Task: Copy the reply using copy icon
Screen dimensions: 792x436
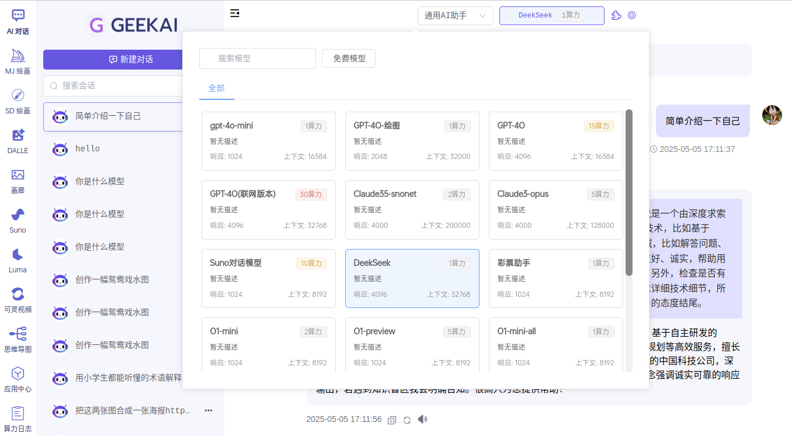Action: click(x=392, y=420)
